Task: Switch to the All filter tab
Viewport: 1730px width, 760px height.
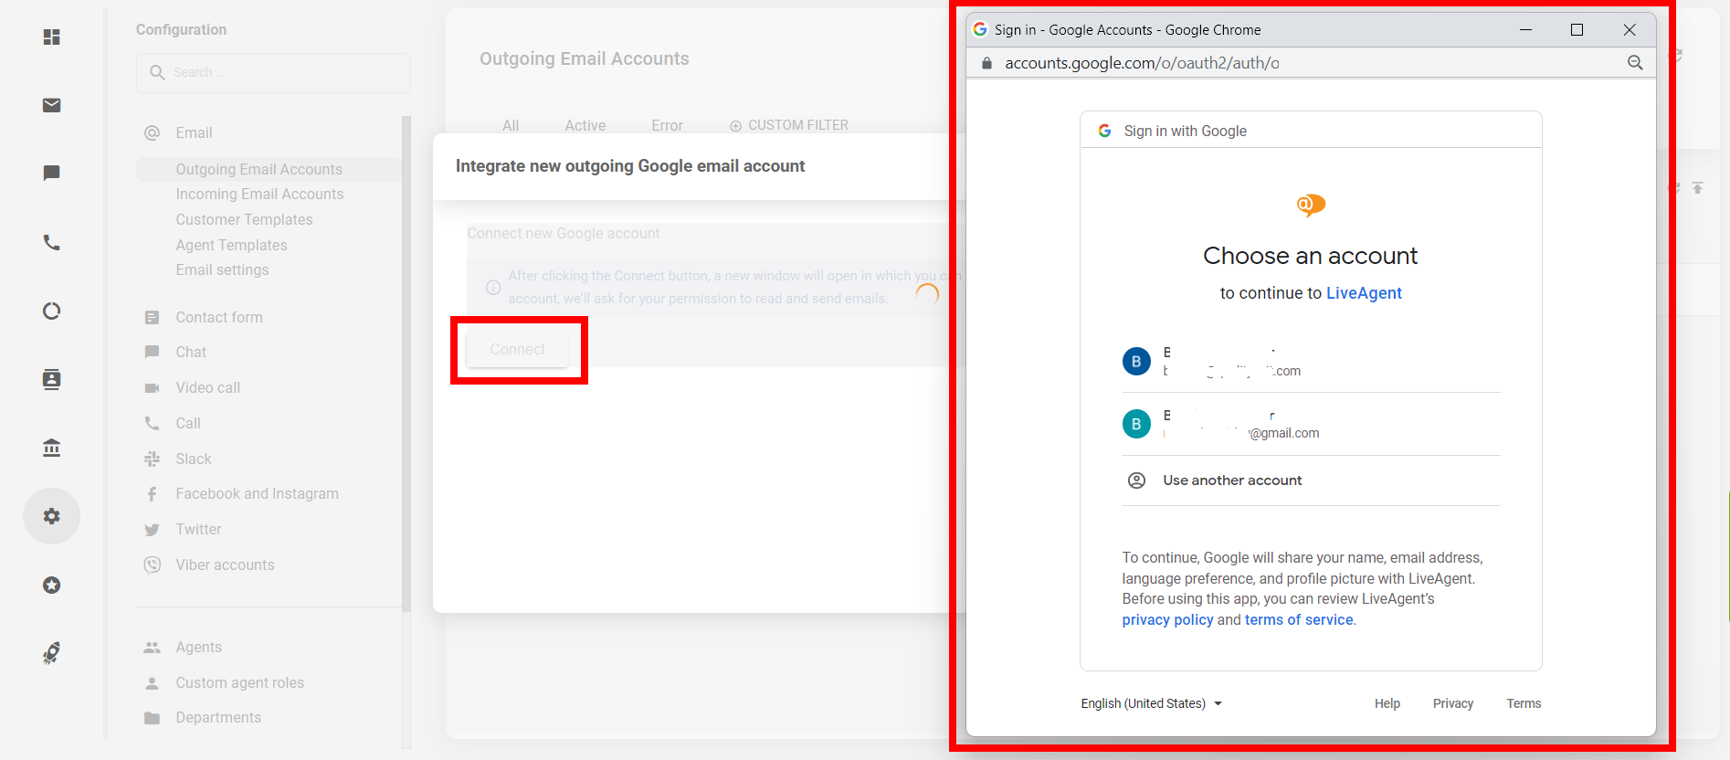Action: tap(511, 125)
